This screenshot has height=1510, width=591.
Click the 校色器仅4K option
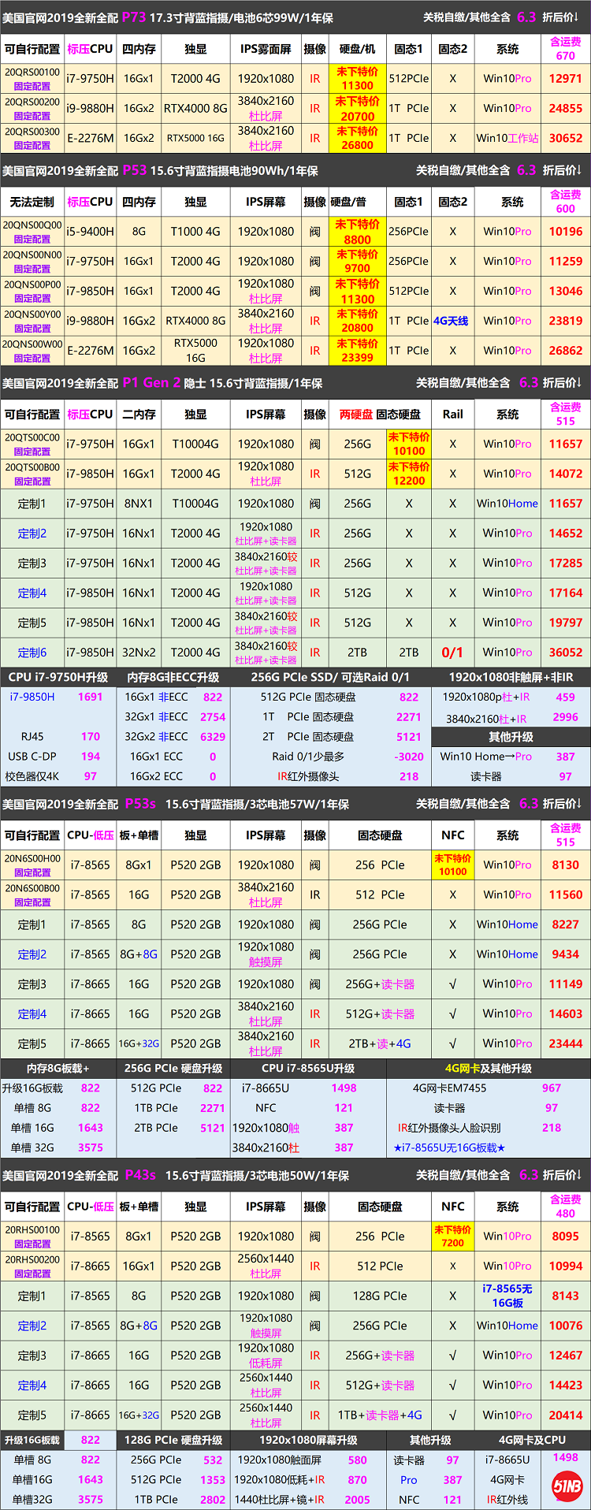tap(32, 776)
